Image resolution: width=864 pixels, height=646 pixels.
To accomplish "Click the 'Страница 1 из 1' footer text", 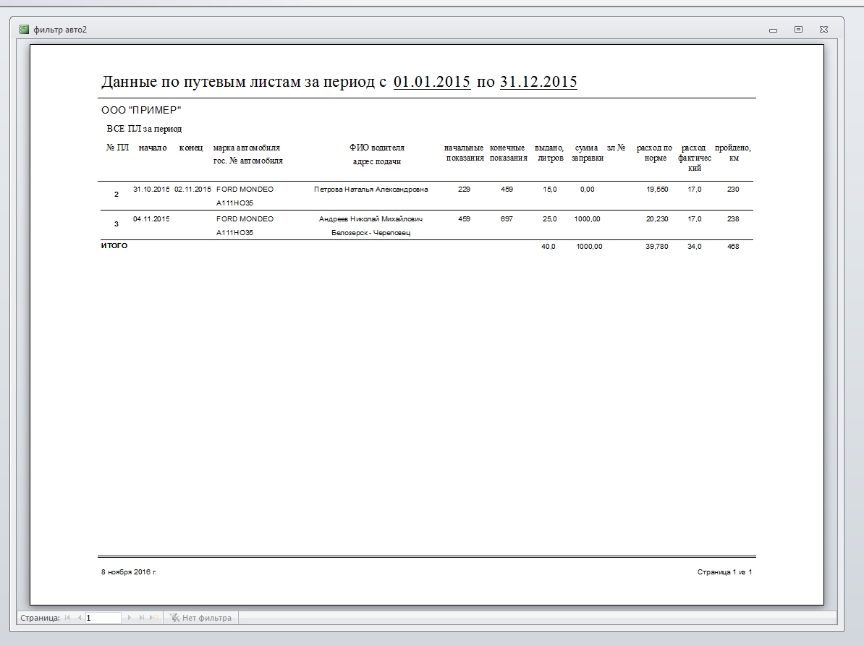I will 724,572.
